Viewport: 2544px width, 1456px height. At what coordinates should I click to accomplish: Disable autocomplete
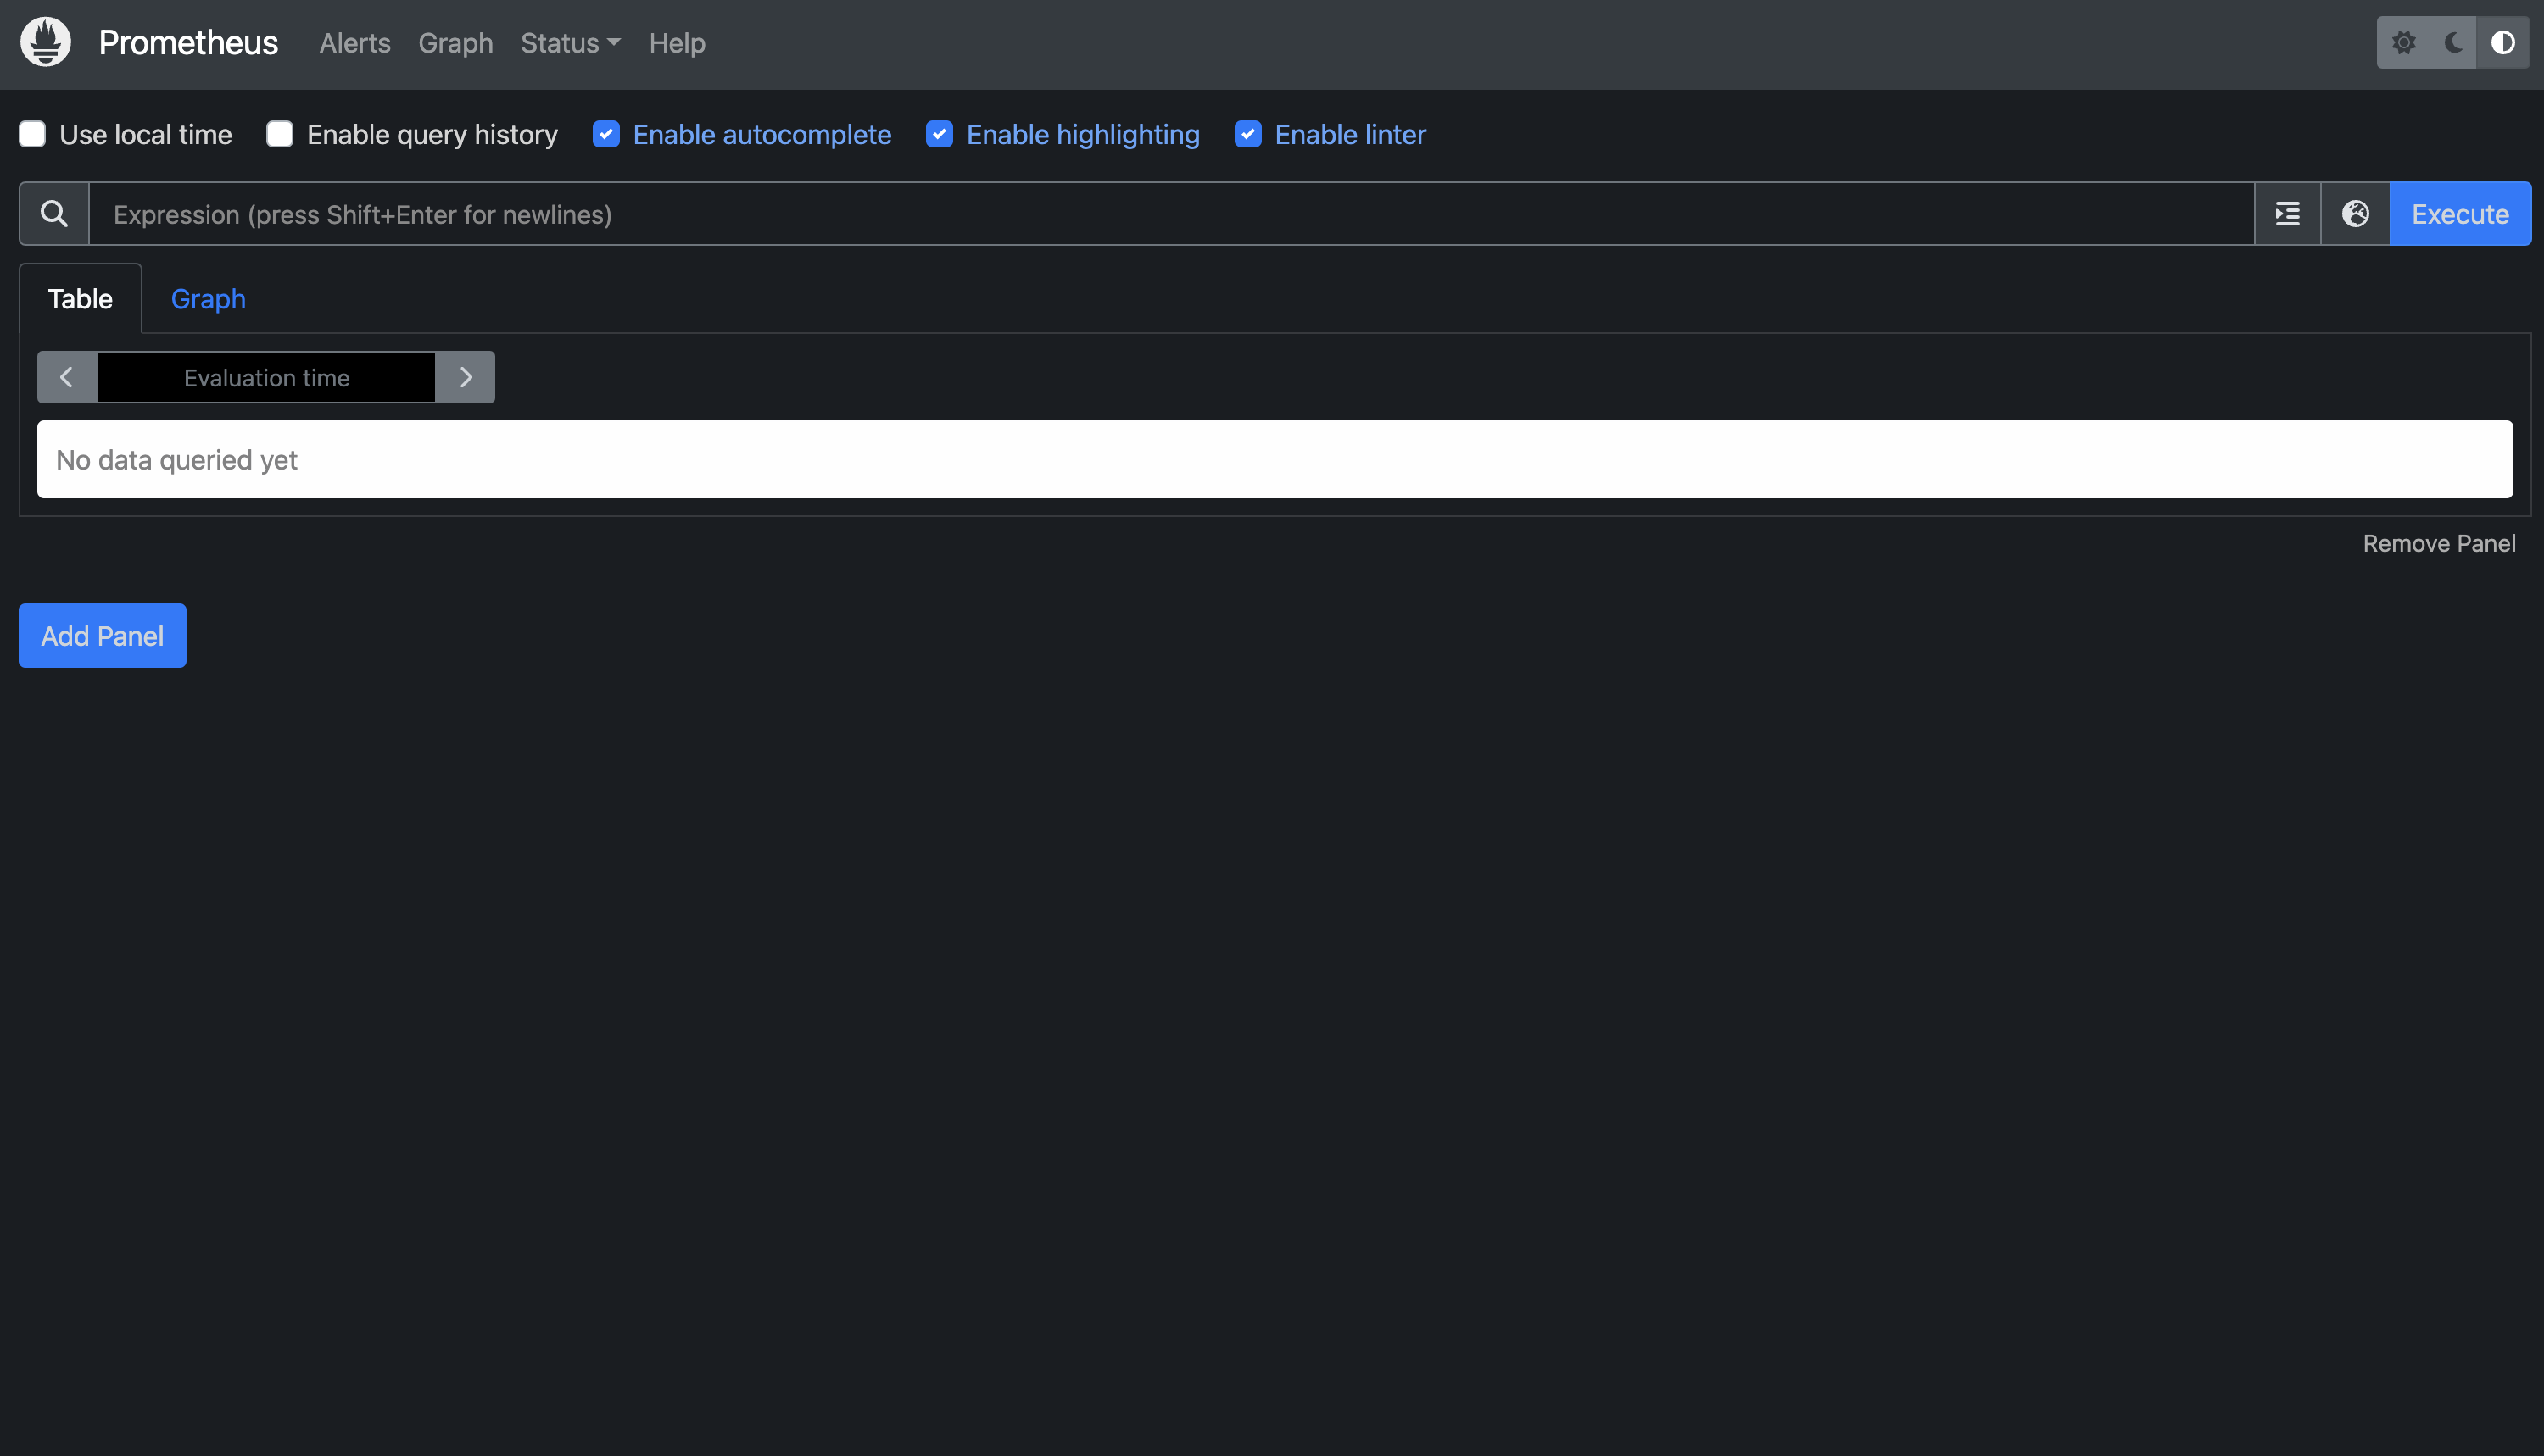pyautogui.click(x=607, y=134)
